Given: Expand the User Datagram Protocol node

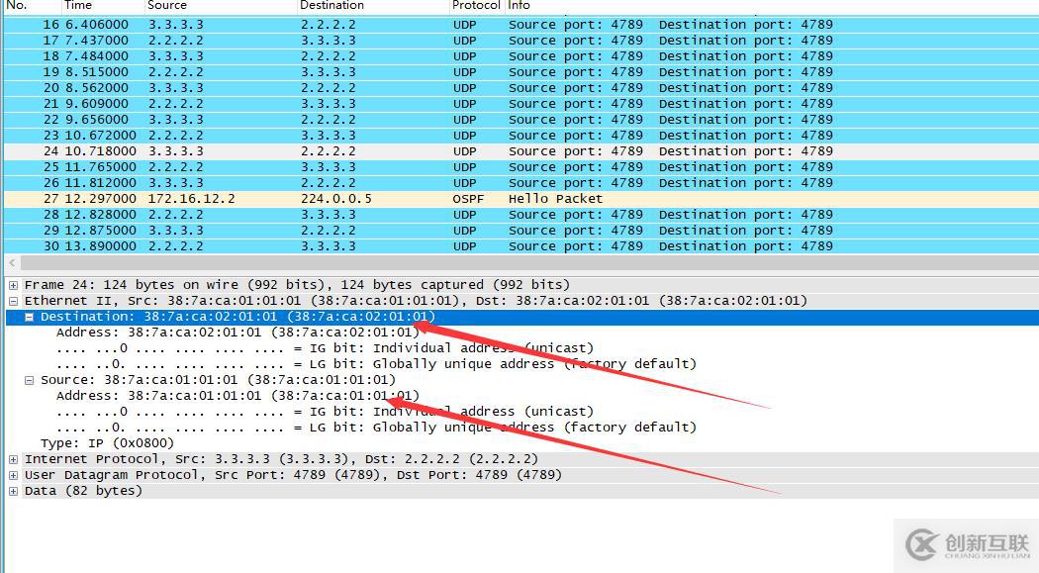Looking at the screenshot, I should [x=13, y=476].
